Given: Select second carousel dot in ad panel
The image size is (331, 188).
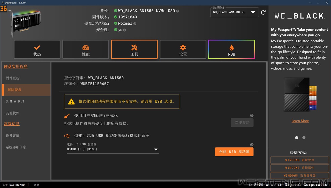Looking at the screenshot, I should point(304,138).
